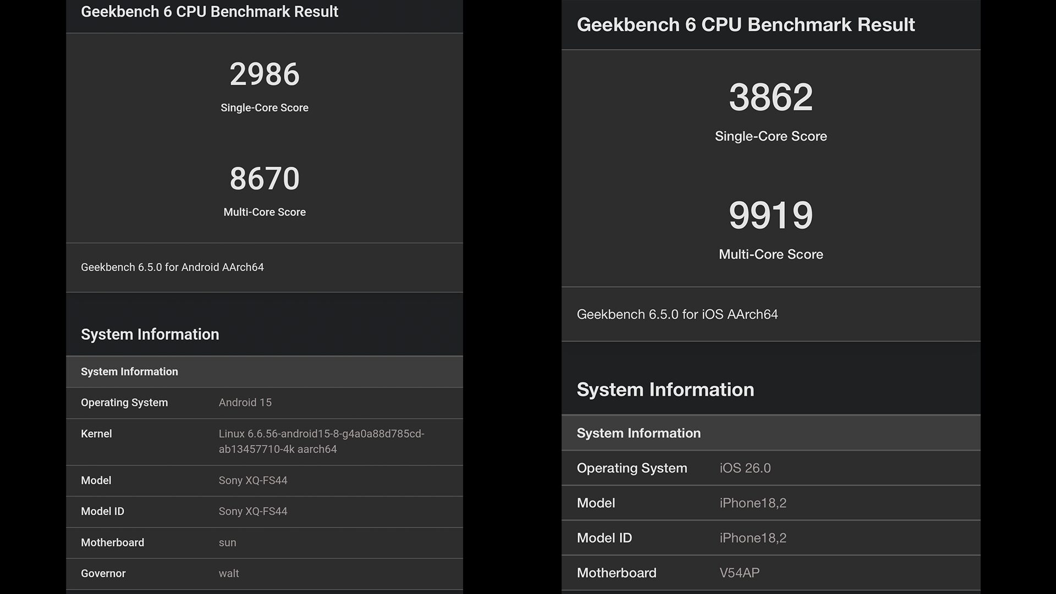Click the iPhone18,2 value in Model row
This screenshot has height=594, width=1056.
752,503
